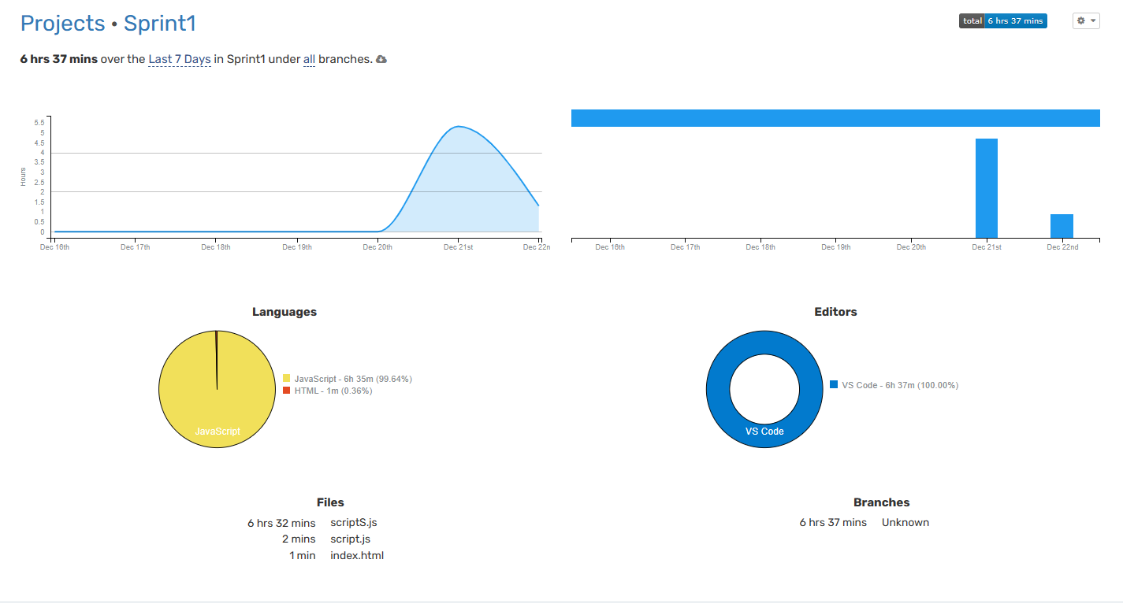The height and width of the screenshot is (604, 1123).
Task: Click the blue '6 hrs 37 mins' badge
Action: (1017, 20)
